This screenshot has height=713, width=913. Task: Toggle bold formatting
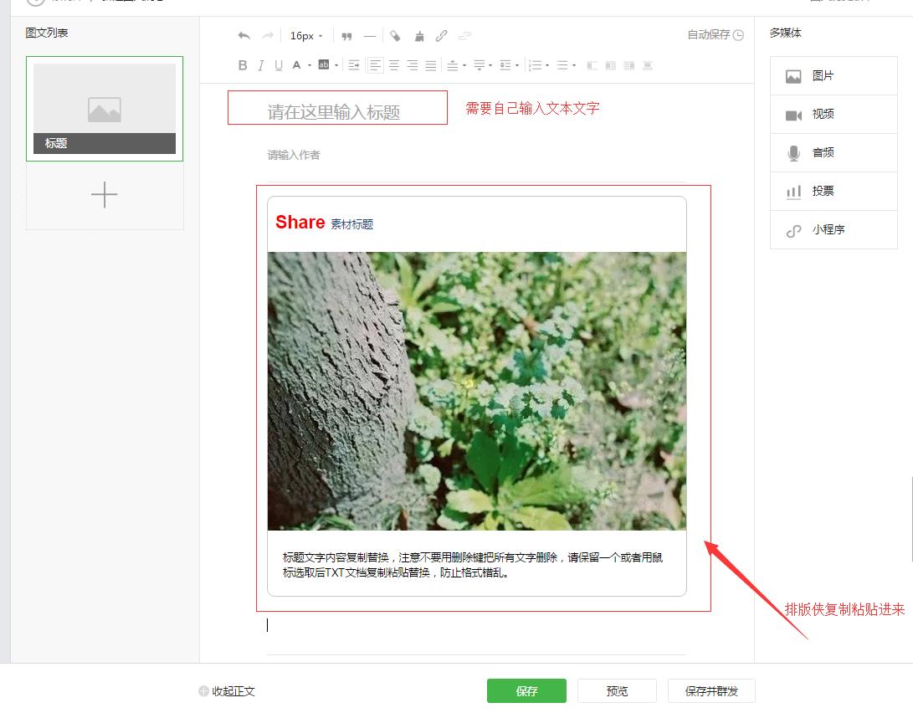pyautogui.click(x=242, y=64)
